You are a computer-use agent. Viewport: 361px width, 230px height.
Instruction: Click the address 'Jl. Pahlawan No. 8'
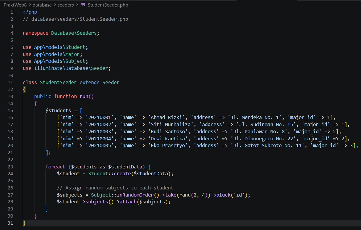[259, 131]
